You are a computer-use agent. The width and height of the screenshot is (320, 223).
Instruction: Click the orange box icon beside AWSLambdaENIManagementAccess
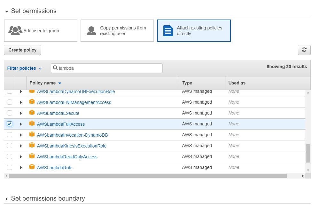click(x=32, y=101)
